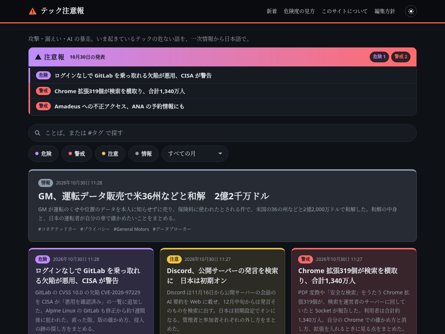
Task: Click the 危険 badge on the GitLab card
Action: pos(43,259)
